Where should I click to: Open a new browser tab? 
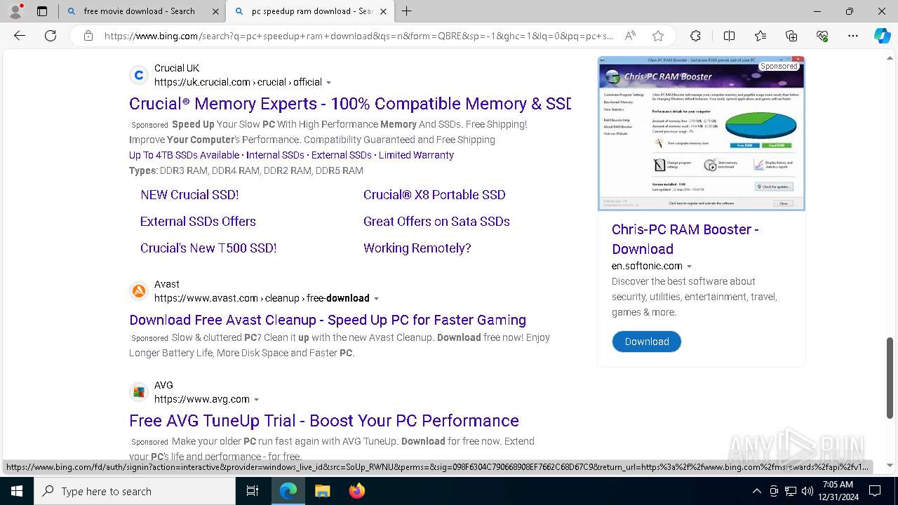pos(406,11)
